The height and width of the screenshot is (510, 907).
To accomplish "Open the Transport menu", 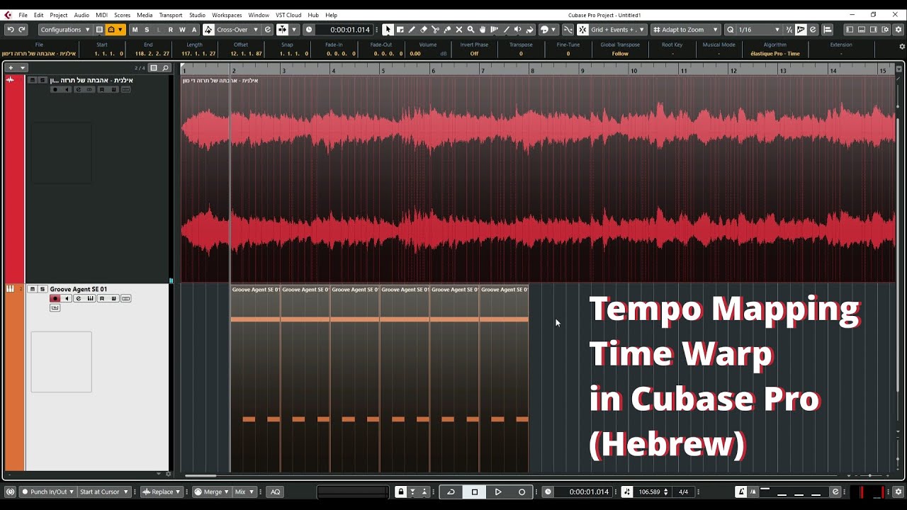I will 170,15.
